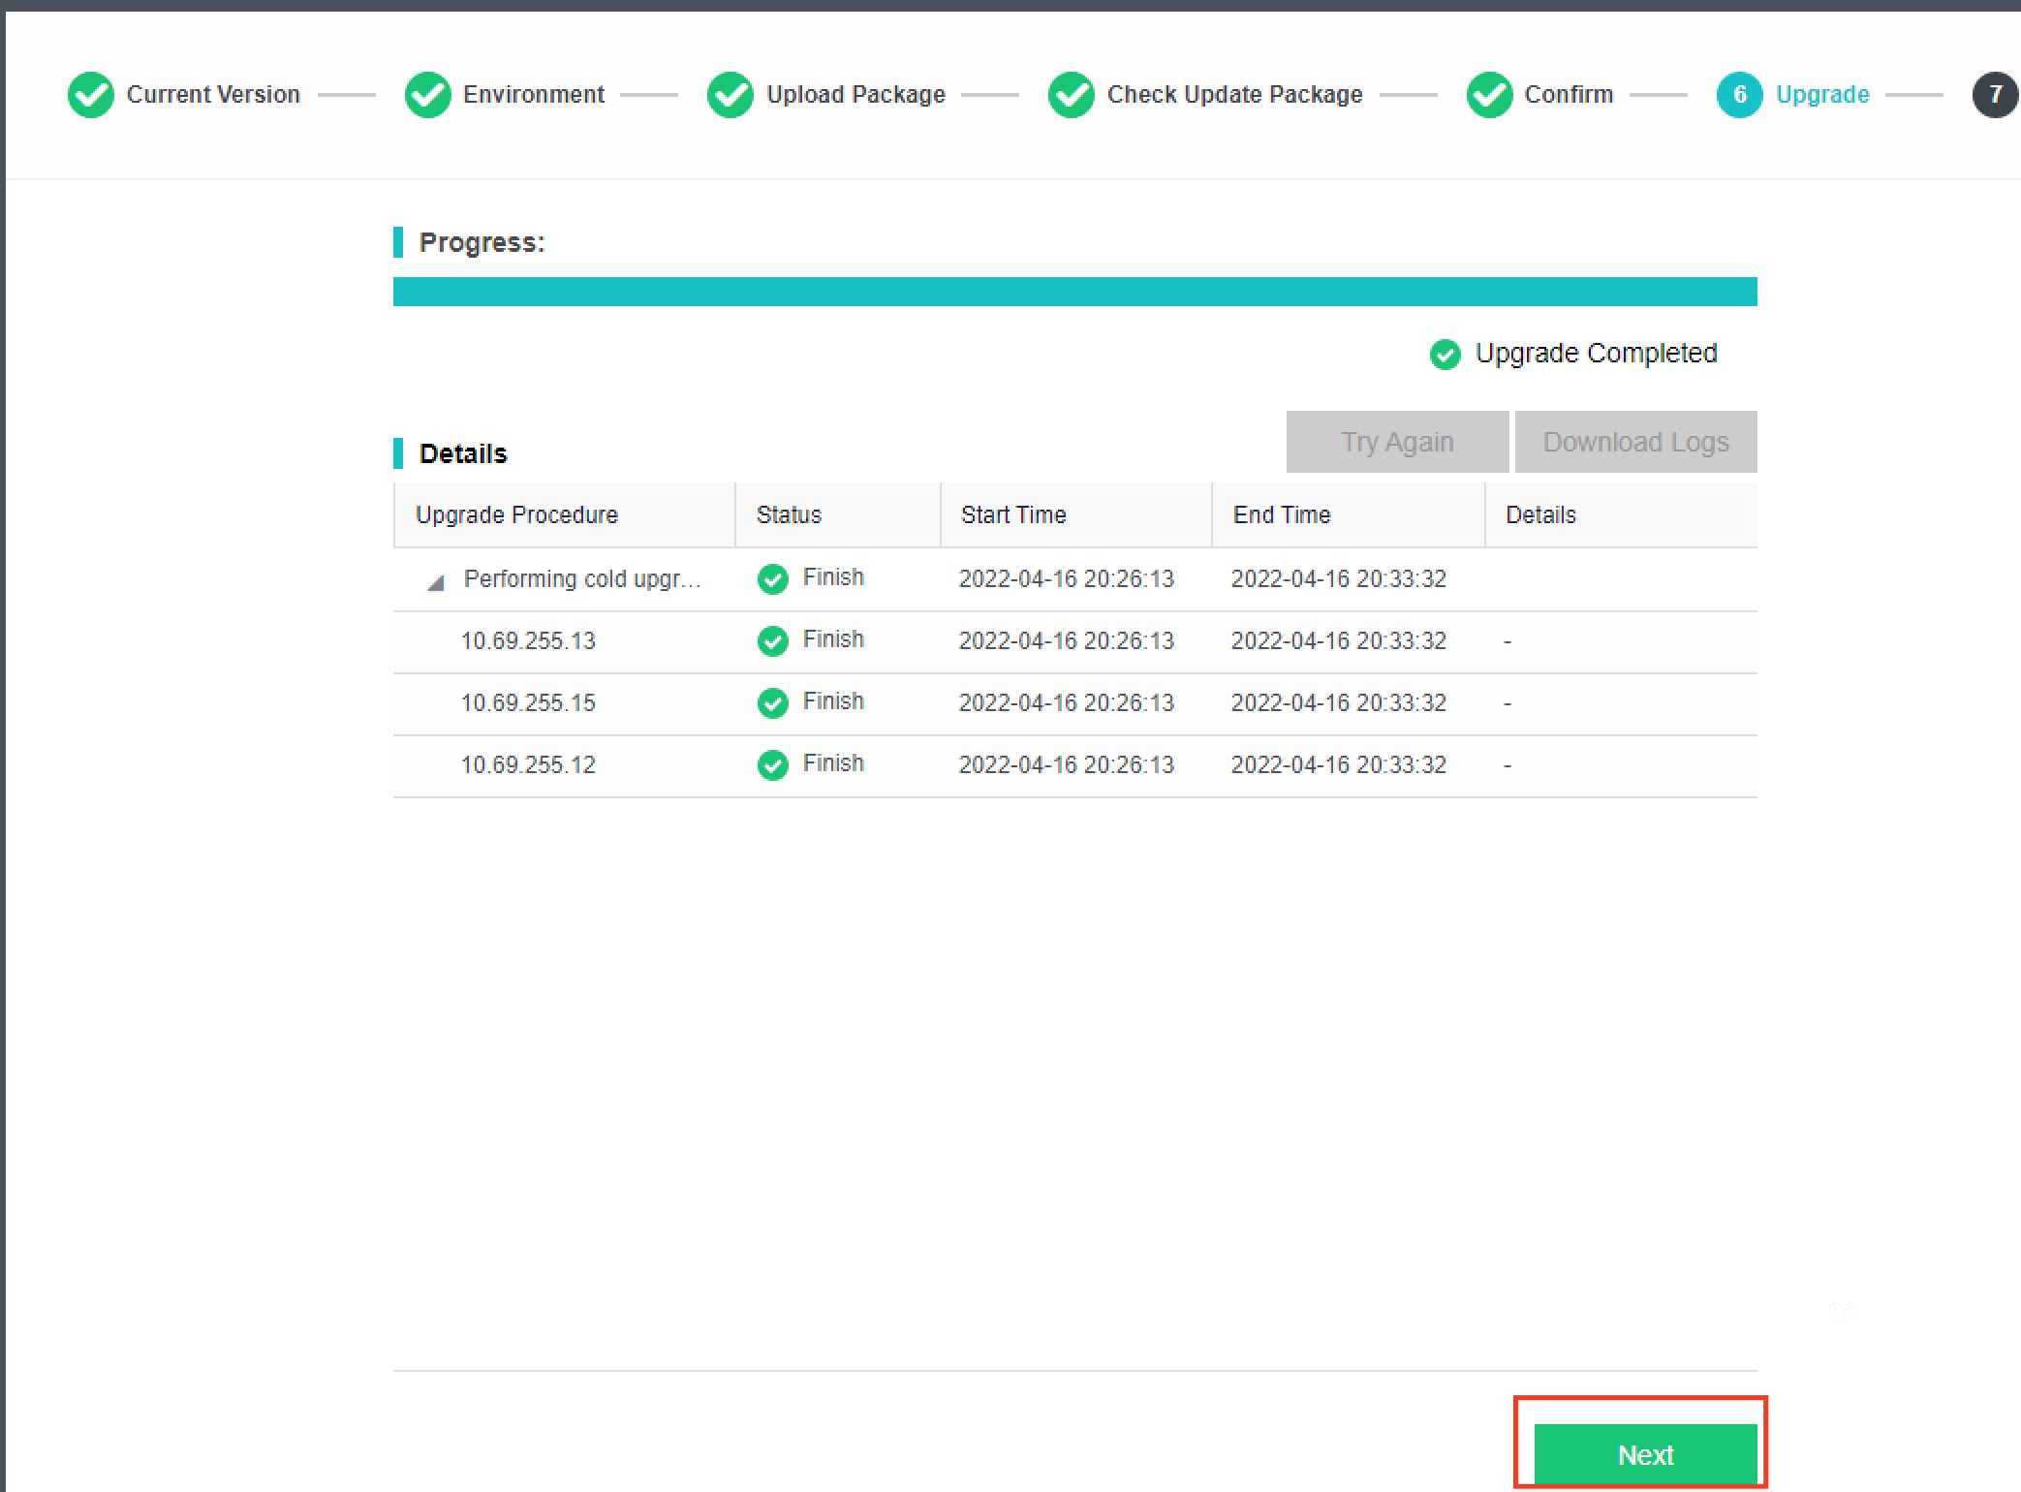Click Finish status icon for 10.69.255.15
This screenshot has width=2021, height=1492.
click(x=773, y=703)
